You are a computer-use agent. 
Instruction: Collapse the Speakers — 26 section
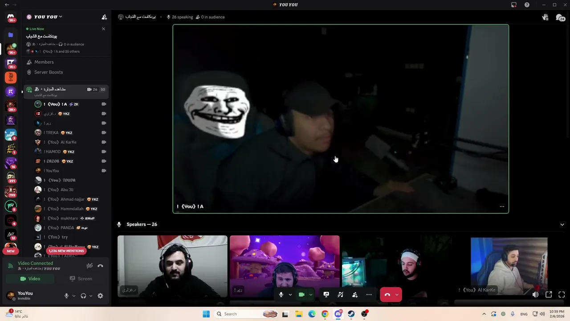click(x=562, y=224)
